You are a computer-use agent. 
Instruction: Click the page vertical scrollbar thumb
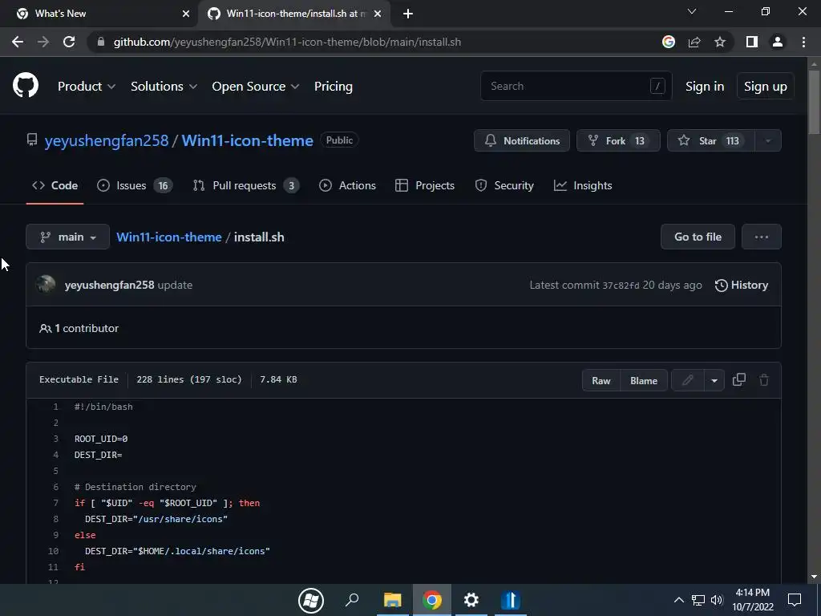[814, 100]
